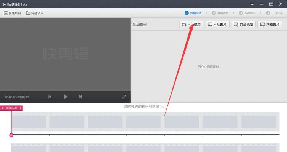Screen dimensions: 287x152
Task: Play the preview video
Action: point(65,97)
